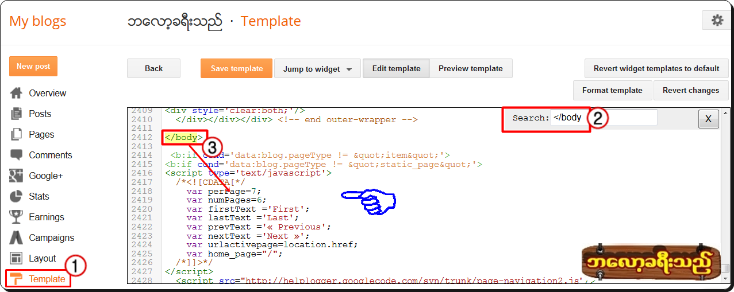Select Stats in the sidebar
The width and height of the screenshot is (734, 292).
pyautogui.click(x=39, y=196)
